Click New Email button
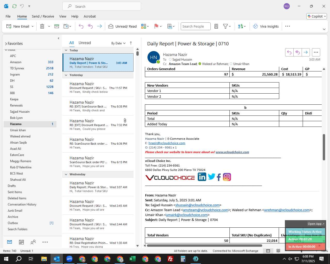This screenshot has width=330, height=264. 18,26
